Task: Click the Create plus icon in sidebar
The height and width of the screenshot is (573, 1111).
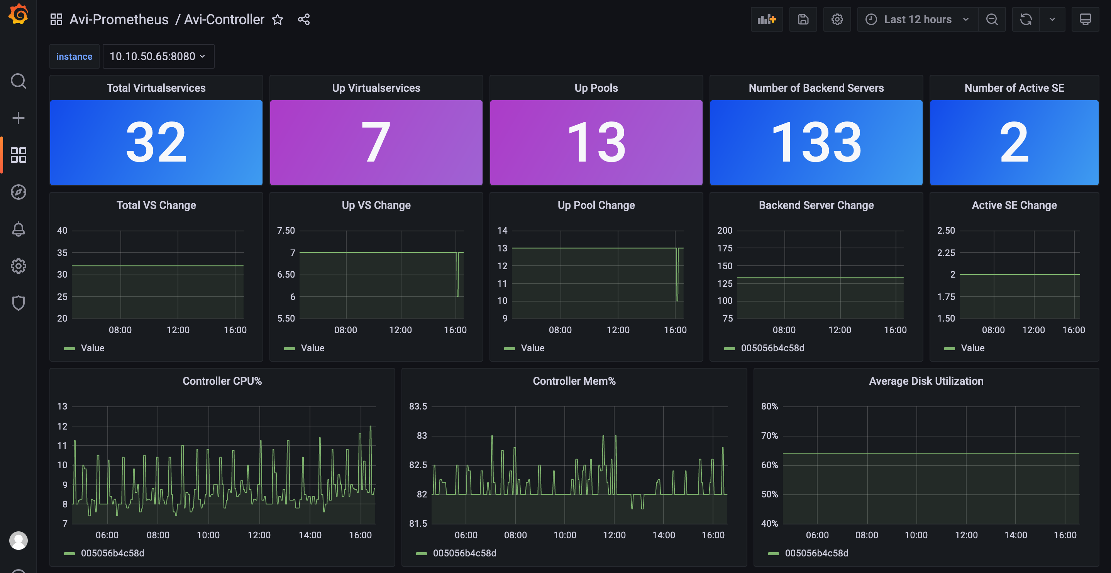Action: tap(19, 118)
